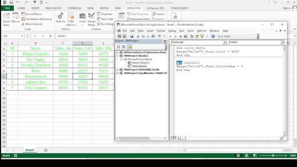297x167 pixels.
Task: Open VBA Help question mark icon
Action: (213, 36)
